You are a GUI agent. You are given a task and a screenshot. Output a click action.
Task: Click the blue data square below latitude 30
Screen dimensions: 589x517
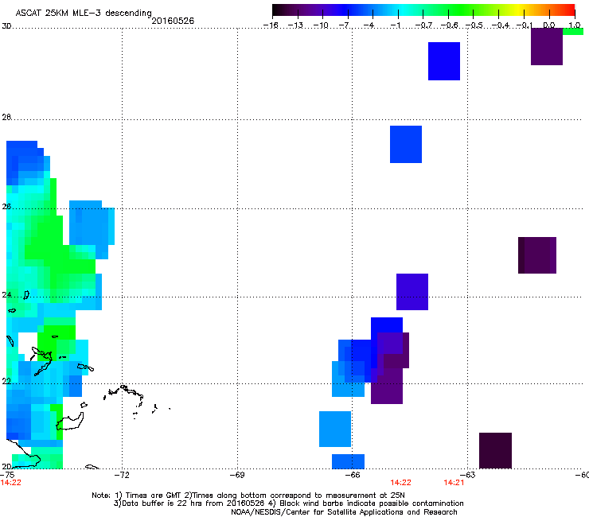pyautogui.click(x=444, y=61)
